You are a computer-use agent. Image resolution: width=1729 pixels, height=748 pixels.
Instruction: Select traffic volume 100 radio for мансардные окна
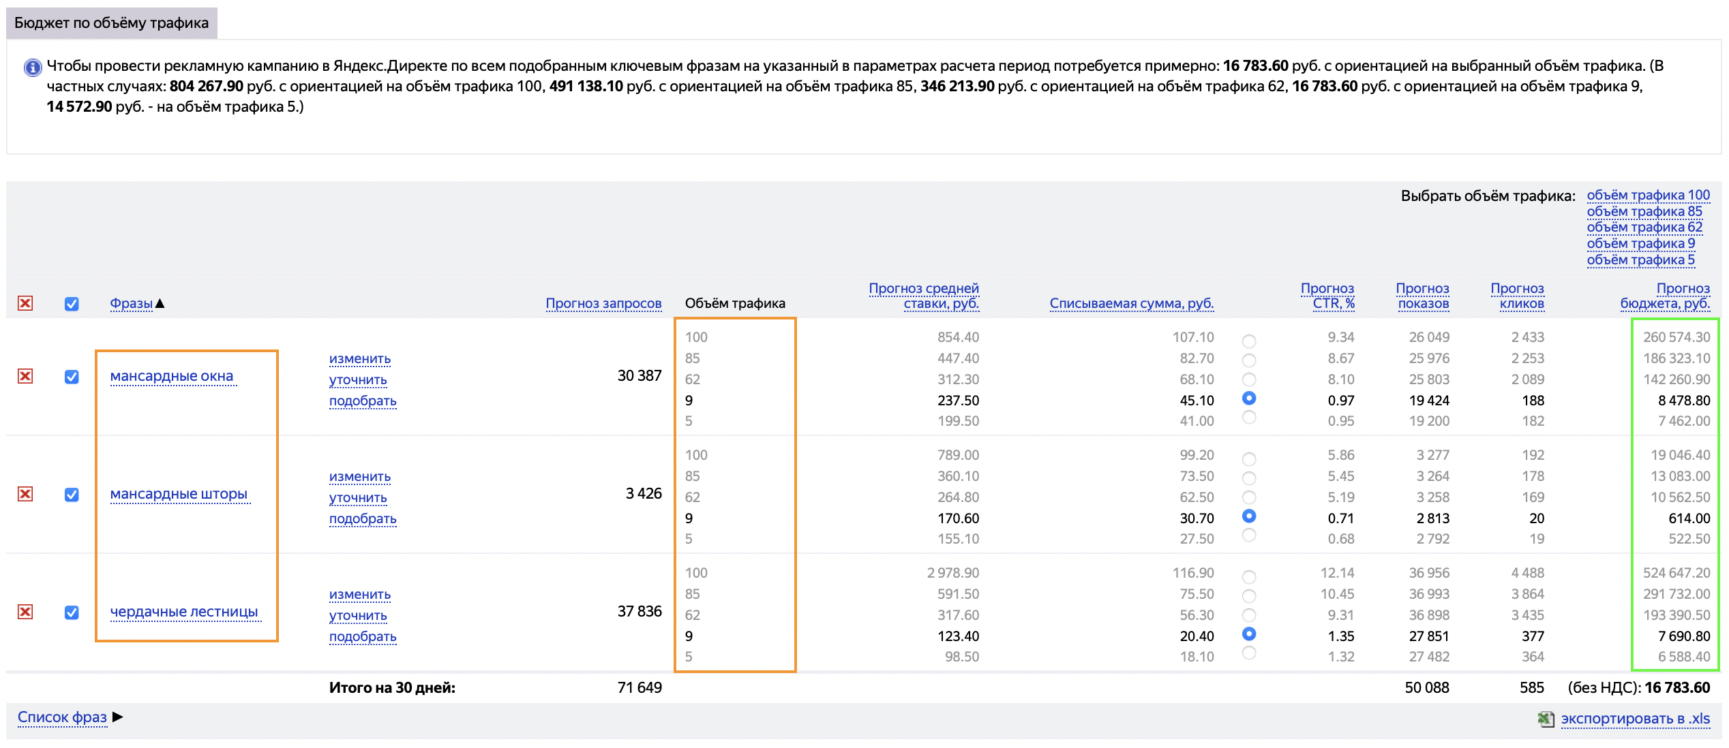click(x=1249, y=341)
